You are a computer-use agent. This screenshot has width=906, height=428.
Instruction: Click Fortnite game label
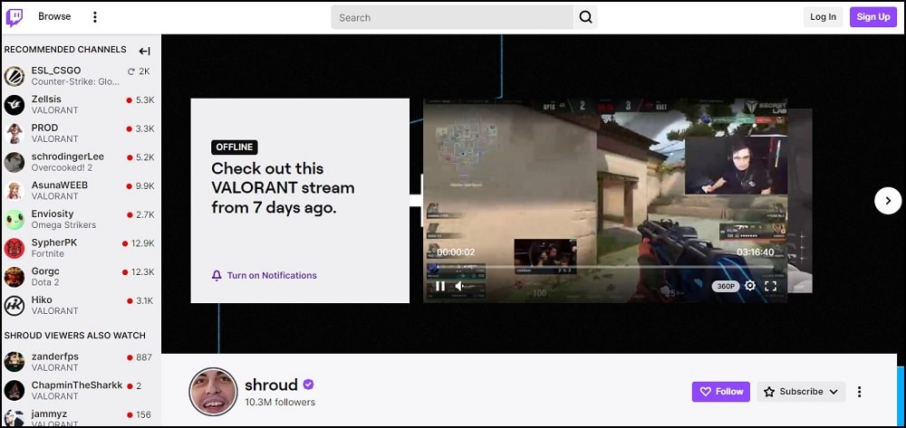click(x=47, y=253)
